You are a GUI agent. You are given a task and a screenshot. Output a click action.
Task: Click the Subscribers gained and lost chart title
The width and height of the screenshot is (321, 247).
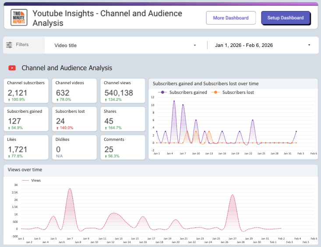(x=205, y=83)
